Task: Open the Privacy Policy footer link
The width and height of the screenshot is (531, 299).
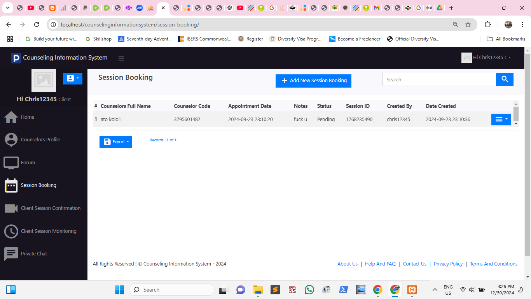Action: [x=448, y=264]
